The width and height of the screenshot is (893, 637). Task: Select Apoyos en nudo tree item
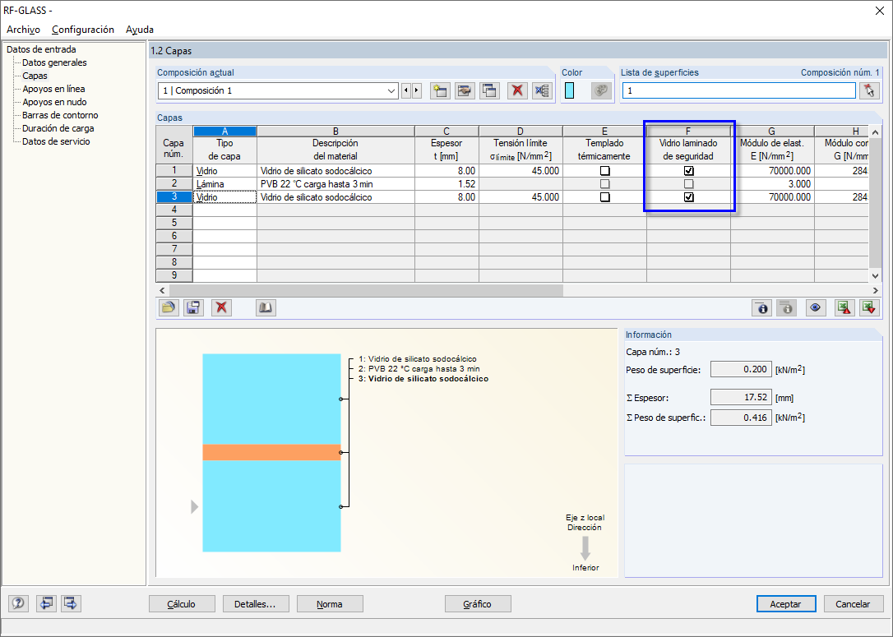click(54, 102)
